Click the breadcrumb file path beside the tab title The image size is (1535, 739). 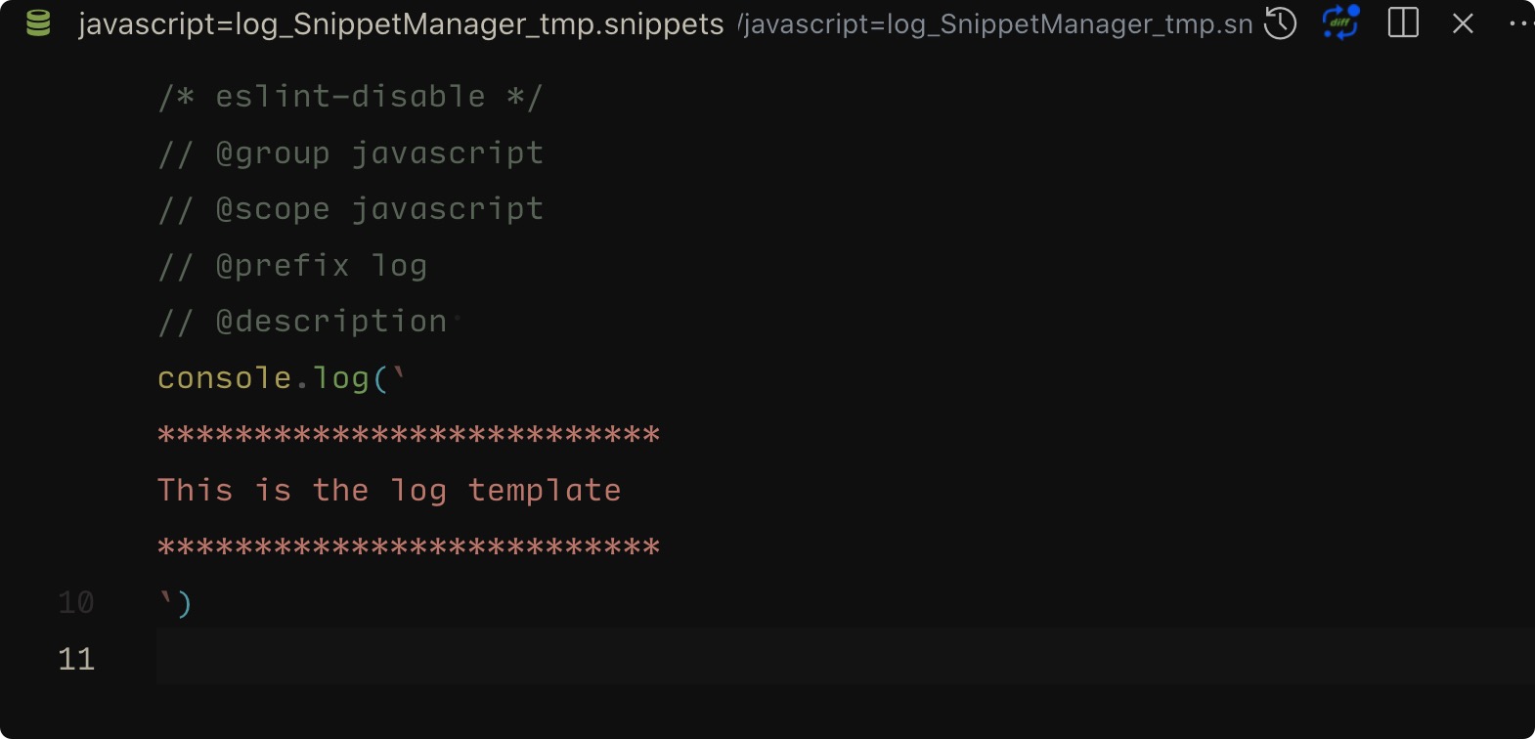pos(995,24)
